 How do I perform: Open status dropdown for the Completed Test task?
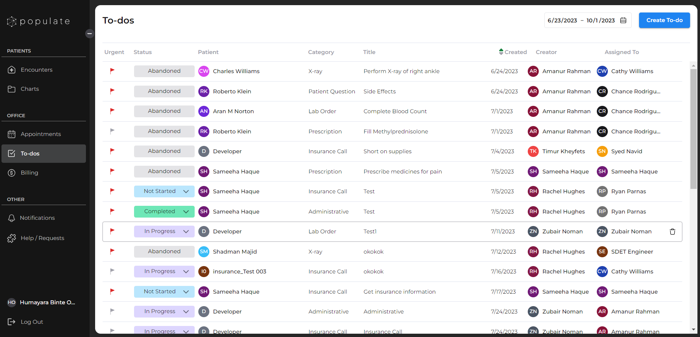point(186,211)
